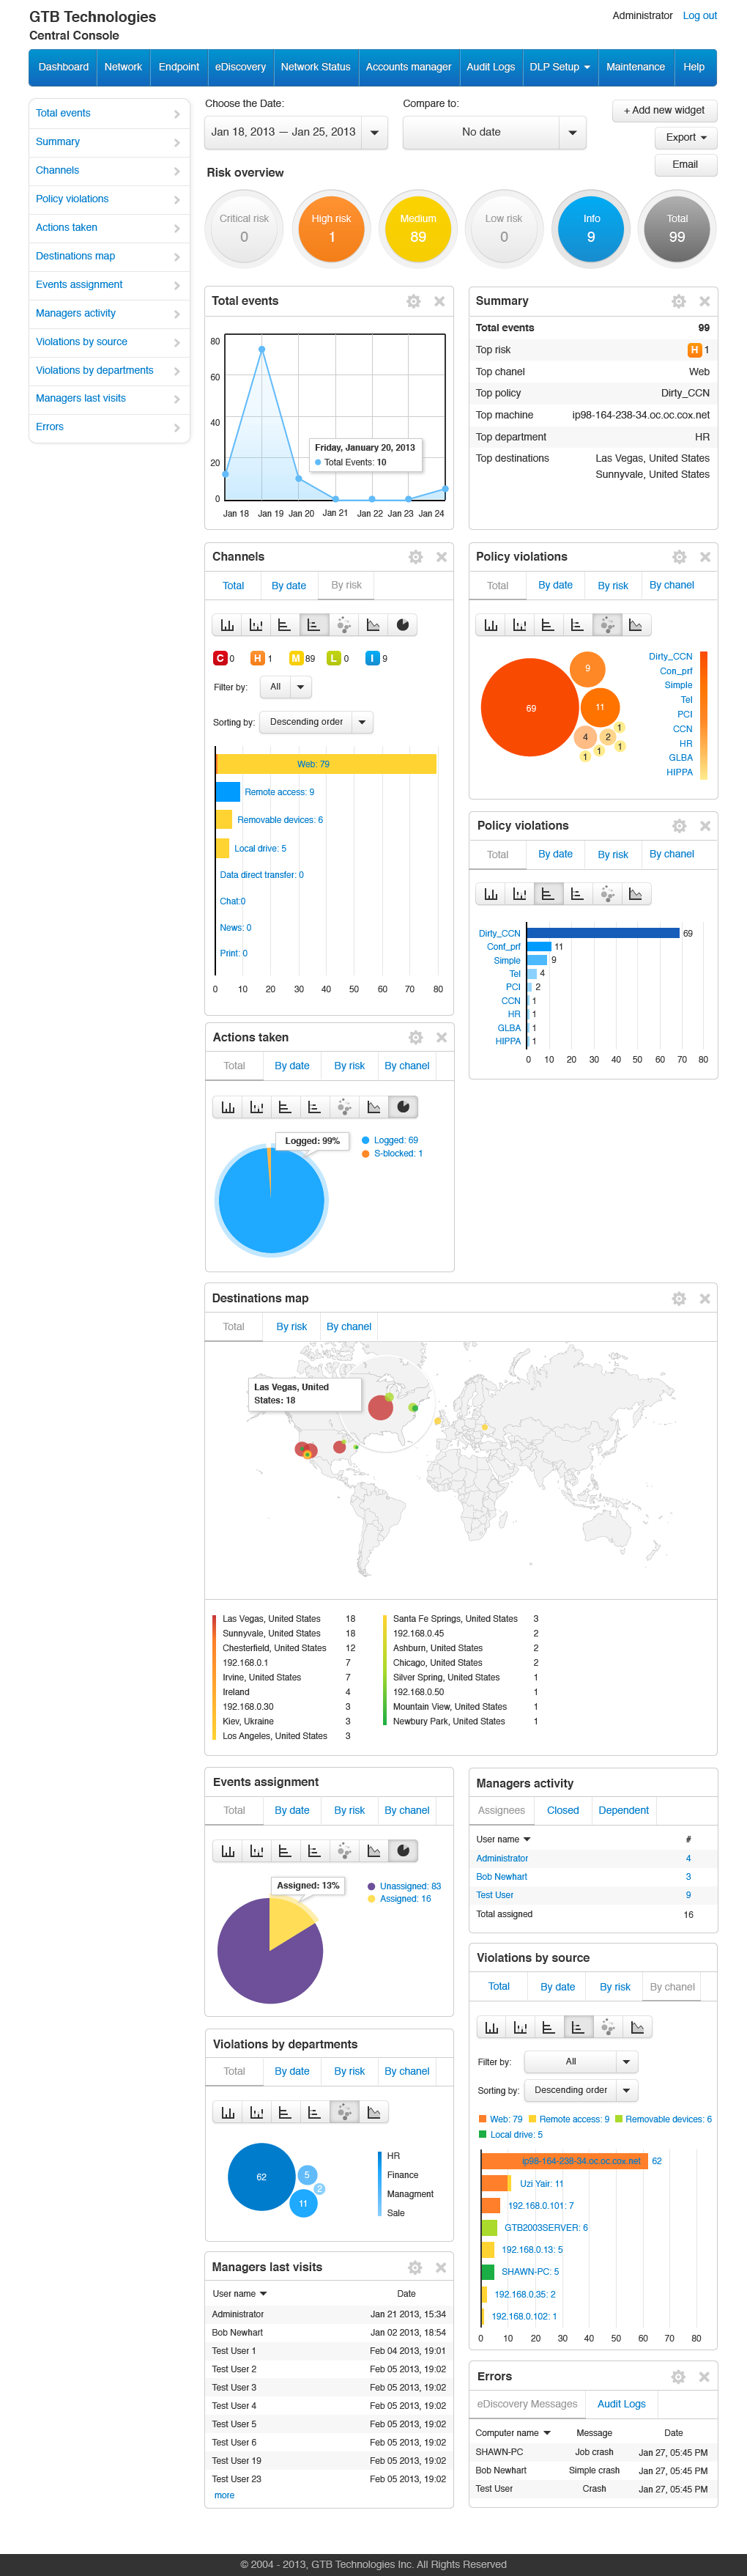Viewport: 747px width, 2576px height.
Task: Close the Total events widget
Action: (x=439, y=301)
